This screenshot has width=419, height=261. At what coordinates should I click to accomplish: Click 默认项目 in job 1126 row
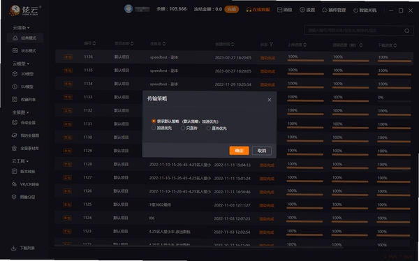(x=121, y=191)
